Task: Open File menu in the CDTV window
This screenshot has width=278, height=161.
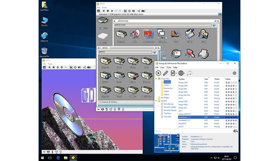Action: point(44,64)
